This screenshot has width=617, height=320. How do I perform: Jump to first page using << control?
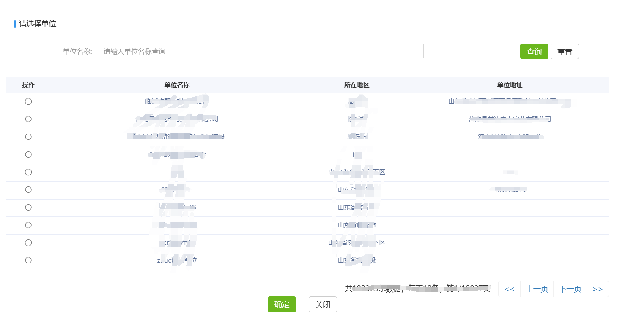tap(509, 289)
